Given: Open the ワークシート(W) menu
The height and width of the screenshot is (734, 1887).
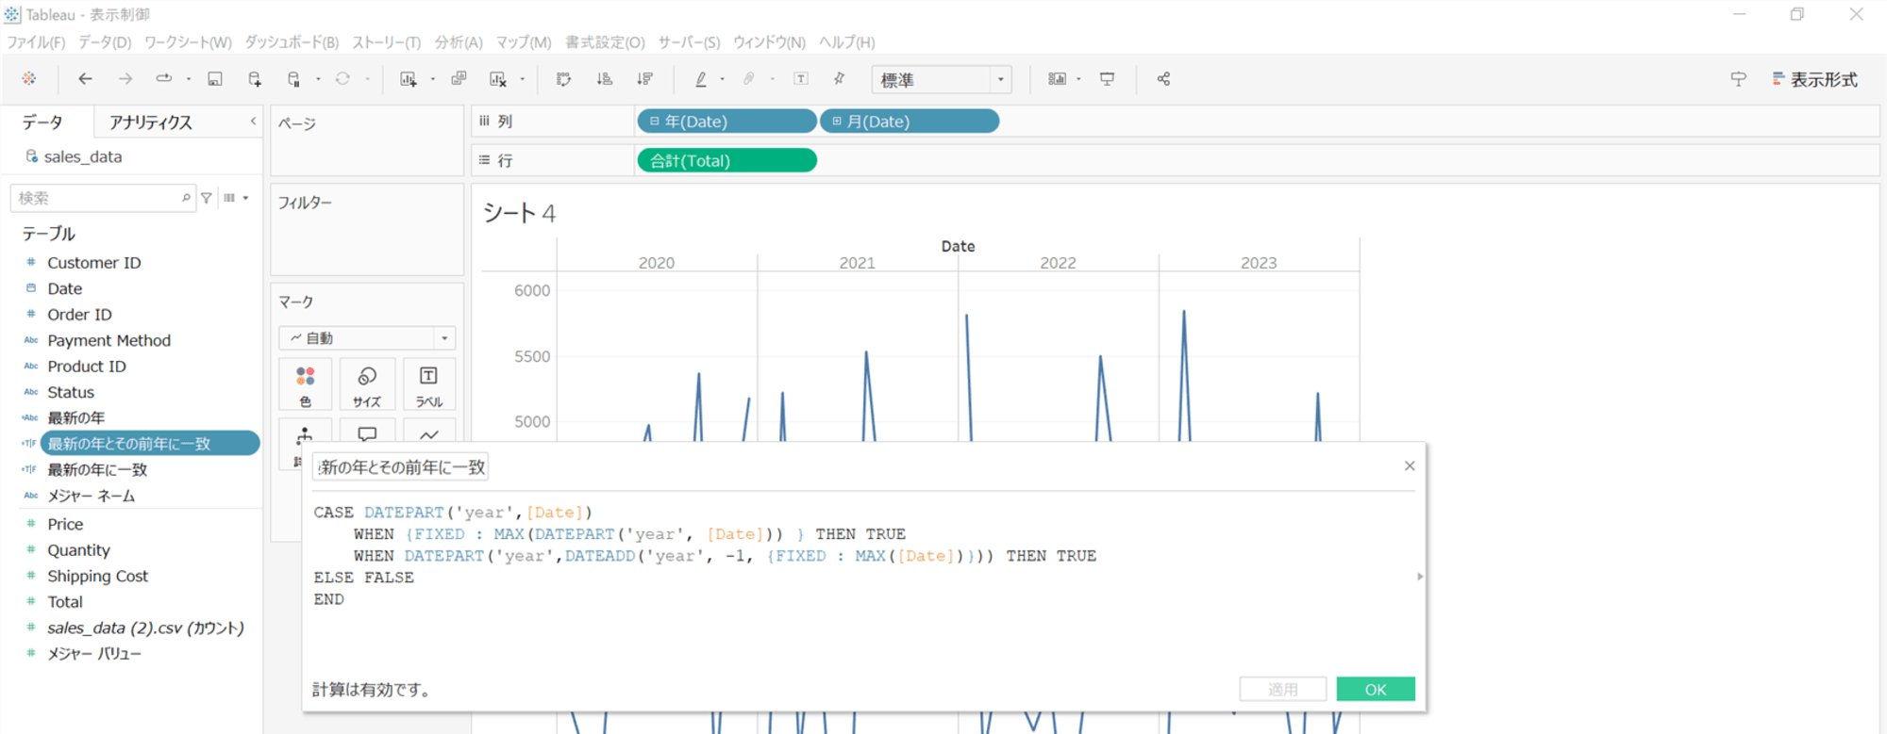Looking at the screenshot, I should [x=188, y=42].
